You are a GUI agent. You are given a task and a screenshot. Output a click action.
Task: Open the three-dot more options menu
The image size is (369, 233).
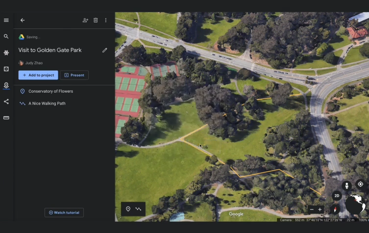pos(106,20)
